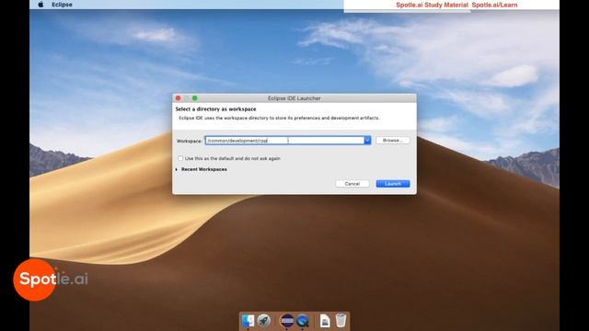Open the document file icon in Dock
The height and width of the screenshot is (331, 589).
(x=325, y=321)
